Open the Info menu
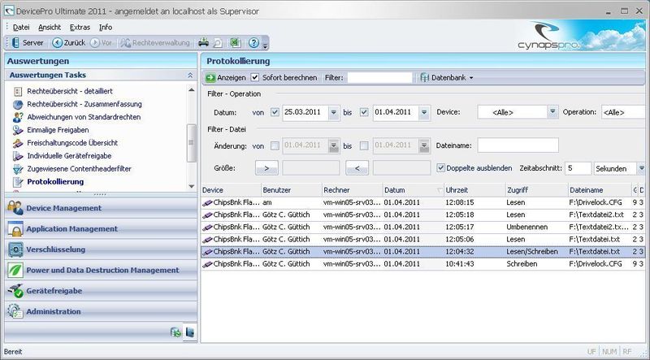The height and width of the screenshot is (360, 650). tap(106, 28)
